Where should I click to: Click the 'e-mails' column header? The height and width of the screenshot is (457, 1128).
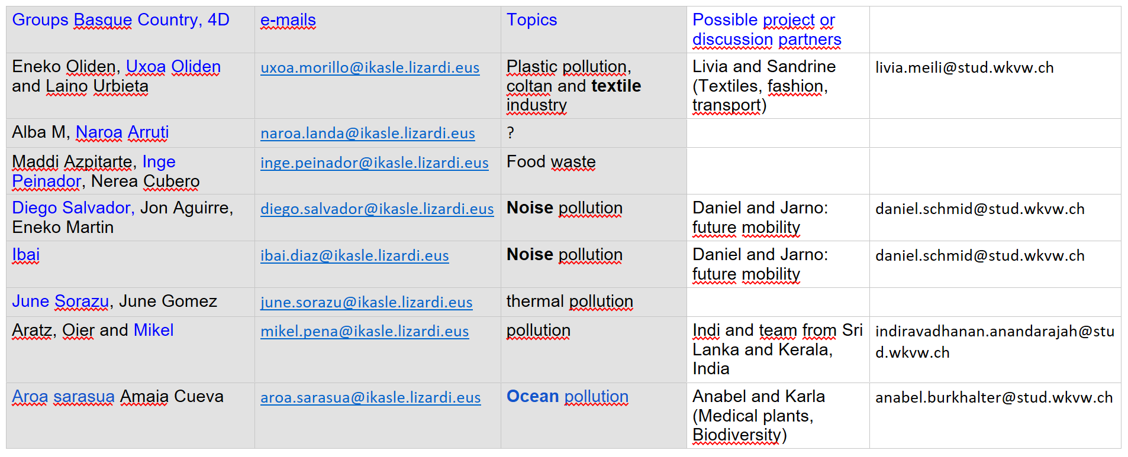point(288,20)
